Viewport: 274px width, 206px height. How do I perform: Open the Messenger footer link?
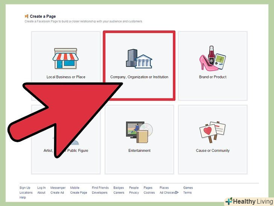click(x=58, y=188)
